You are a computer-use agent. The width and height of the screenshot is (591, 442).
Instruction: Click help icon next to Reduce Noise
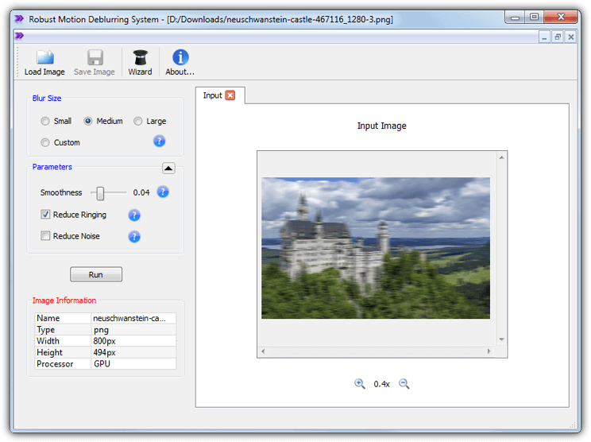(134, 236)
